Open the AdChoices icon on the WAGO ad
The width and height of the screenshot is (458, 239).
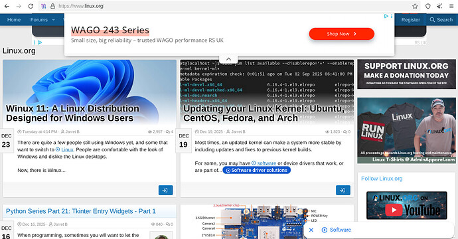pos(386,17)
